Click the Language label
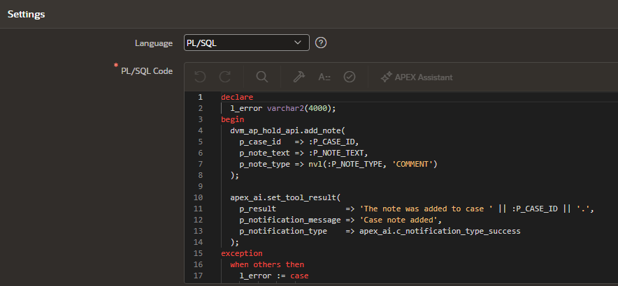 pos(154,43)
